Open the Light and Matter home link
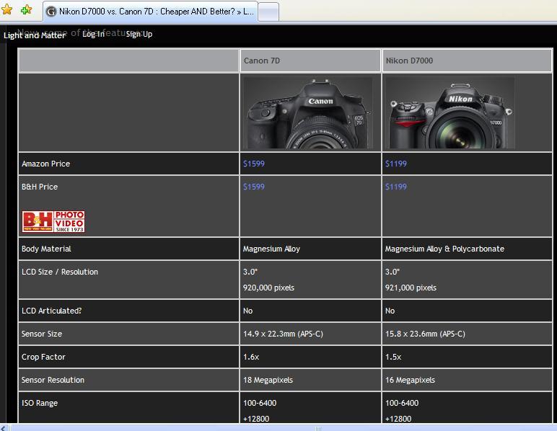The height and width of the screenshot is (431, 557). pos(34,35)
